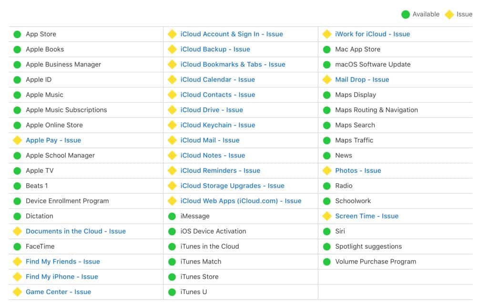The height and width of the screenshot is (305, 479).
Task: Click the yellow diamond beside iCloud Keychain
Action: click(x=172, y=125)
